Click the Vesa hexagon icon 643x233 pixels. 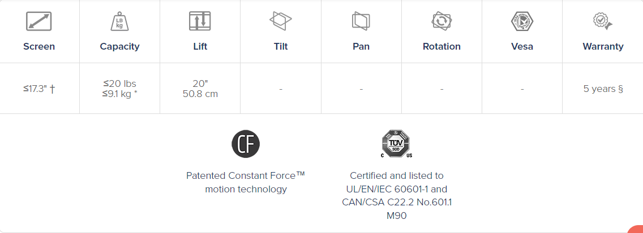coord(522,21)
